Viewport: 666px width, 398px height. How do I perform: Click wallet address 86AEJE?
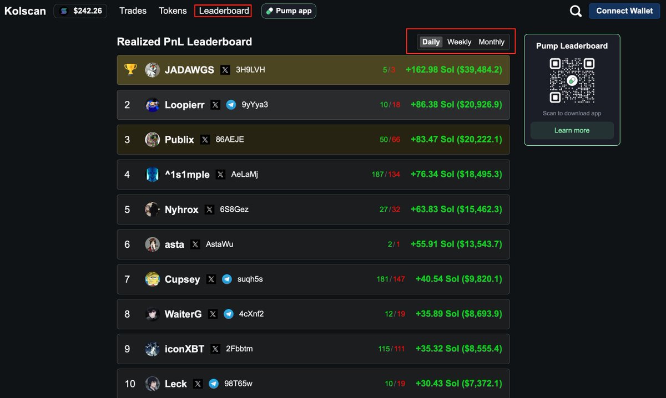tap(230, 140)
